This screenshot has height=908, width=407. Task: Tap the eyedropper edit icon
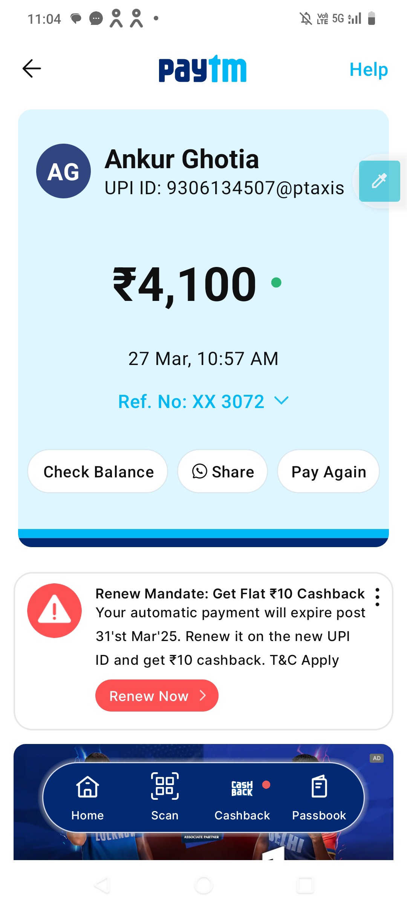point(379,181)
